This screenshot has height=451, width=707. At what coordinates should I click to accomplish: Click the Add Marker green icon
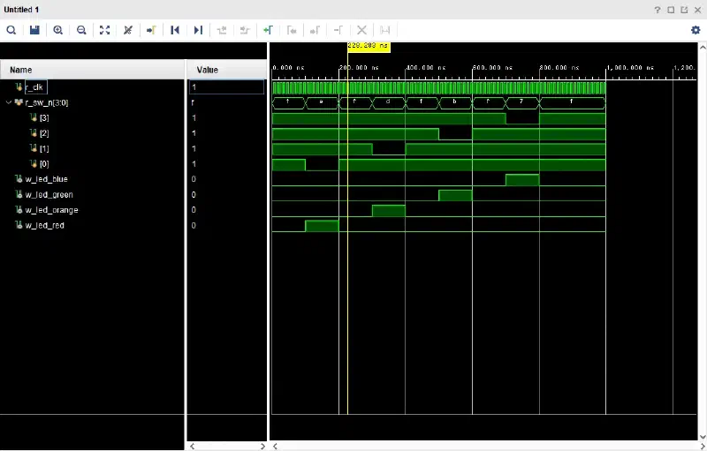269,30
